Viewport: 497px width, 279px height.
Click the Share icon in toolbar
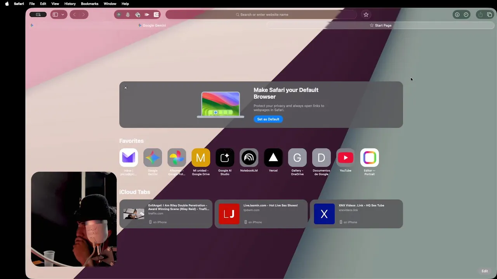click(480, 15)
